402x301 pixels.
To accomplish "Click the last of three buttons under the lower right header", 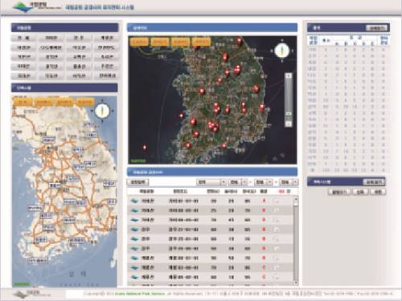I will (x=378, y=192).
